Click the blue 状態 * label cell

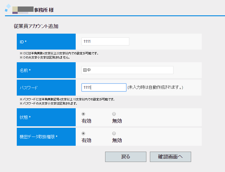click(46, 117)
